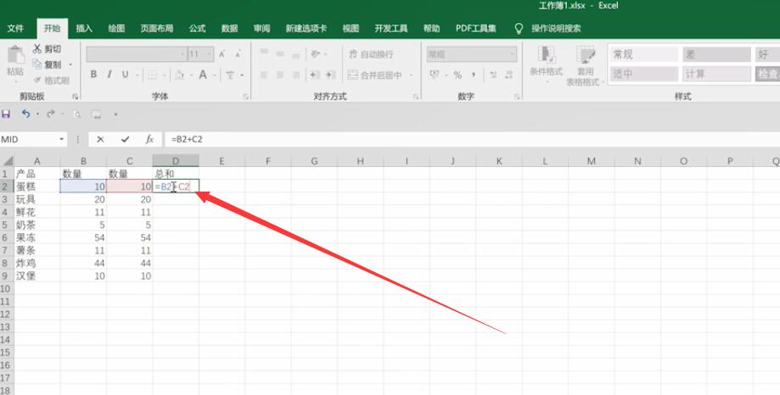
Task: Apply the 适中 (Neutral) cell style
Action: click(643, 74)
